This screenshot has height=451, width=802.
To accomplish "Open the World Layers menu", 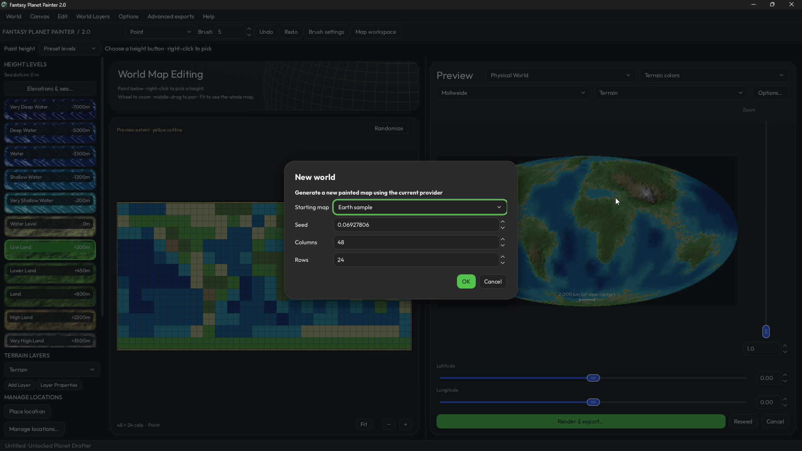I will (93, 16).
